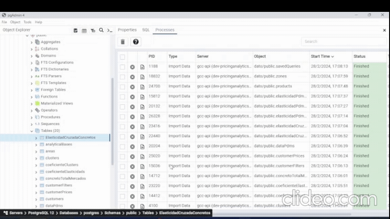View details of process 25020
The height and width of the screenshot is (219, 390).
click(142, 156)
